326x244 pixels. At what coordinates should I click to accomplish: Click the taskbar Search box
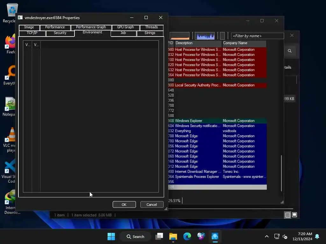[x=135, y=236]
